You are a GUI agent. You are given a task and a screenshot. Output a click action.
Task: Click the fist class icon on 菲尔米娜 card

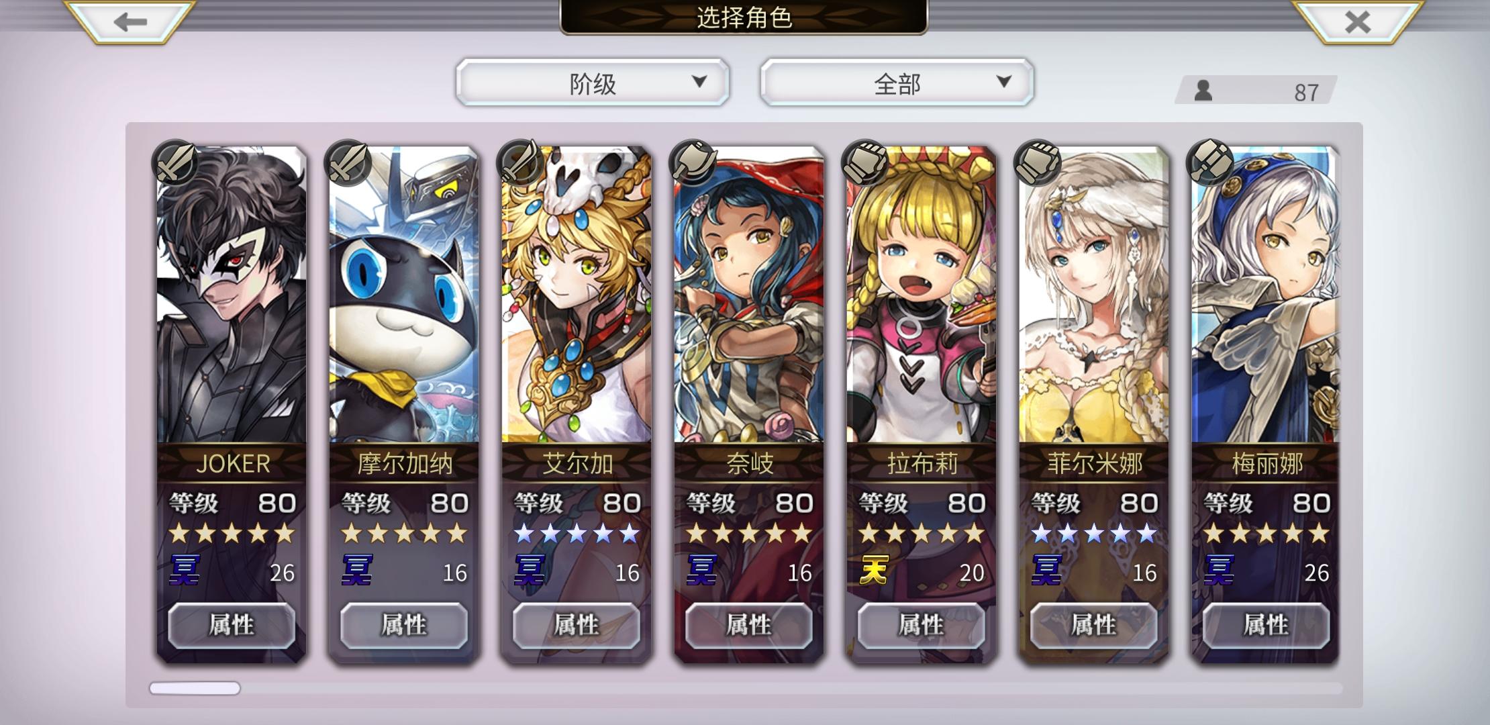(x=1038, y=163)
